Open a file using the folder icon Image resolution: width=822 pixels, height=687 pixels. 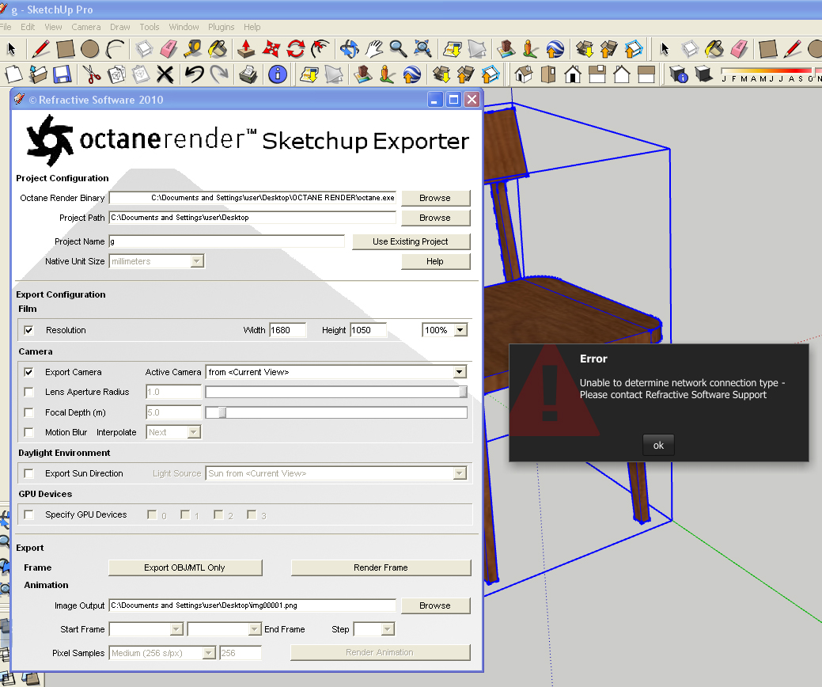tap(38, 74)
